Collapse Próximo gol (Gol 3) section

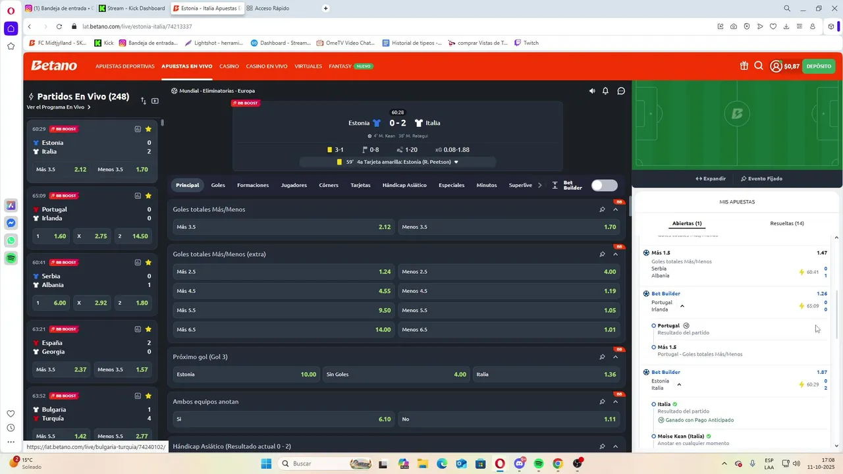[x=616, y=357]
